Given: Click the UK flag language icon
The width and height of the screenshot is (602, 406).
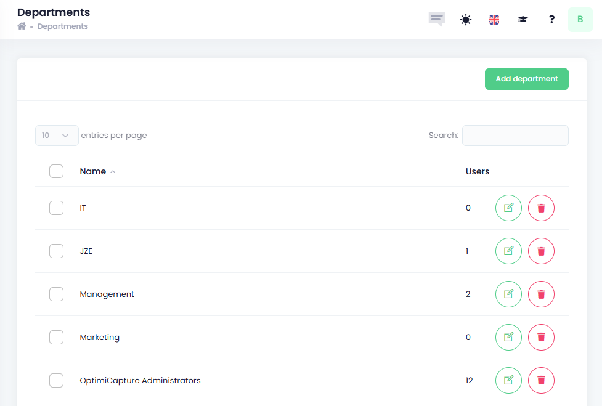Looking at the screenshot, I should tap(494, 20).
